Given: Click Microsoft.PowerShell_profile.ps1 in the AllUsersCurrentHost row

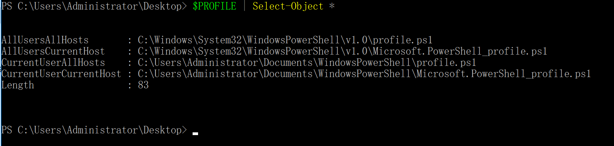Looking at the screenshot, I should coord(460,52).
